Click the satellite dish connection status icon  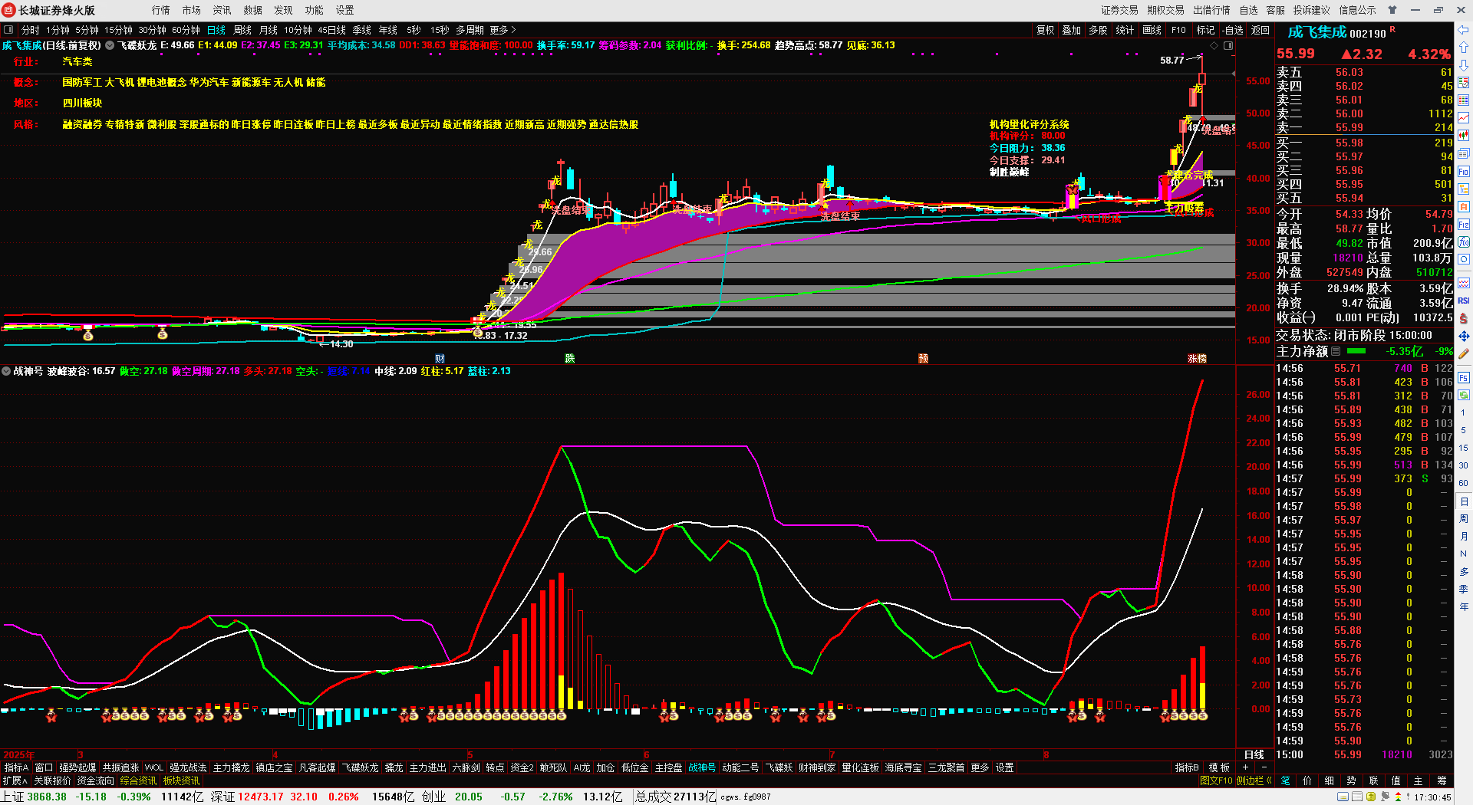(1385, 797)
